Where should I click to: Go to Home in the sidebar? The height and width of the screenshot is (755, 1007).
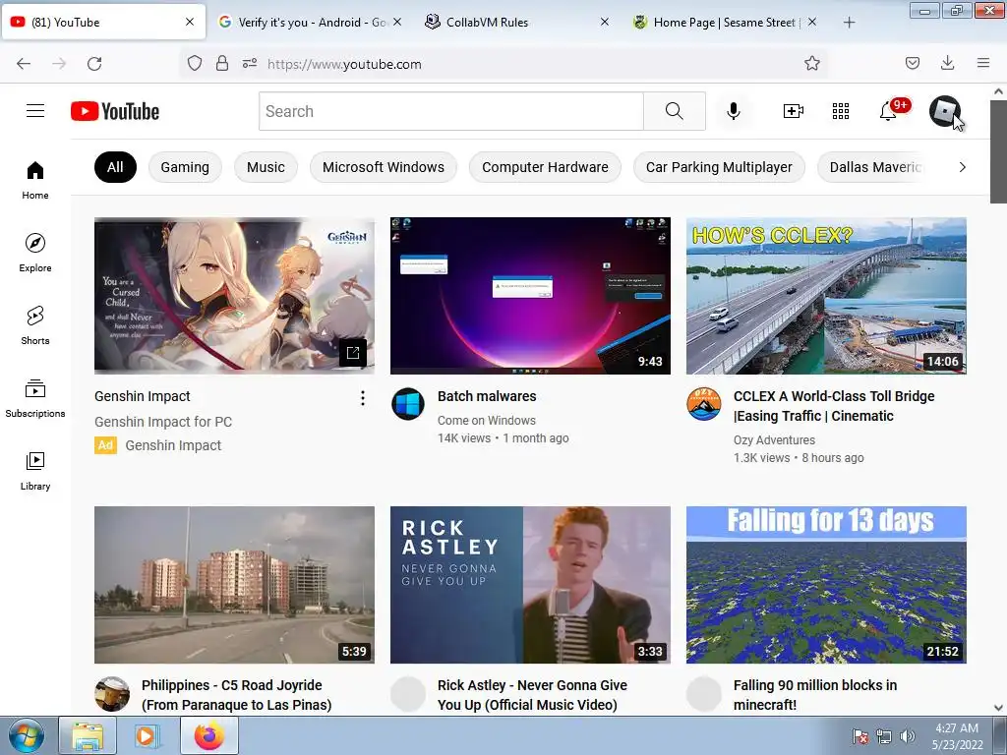click(x=35, y=181)
